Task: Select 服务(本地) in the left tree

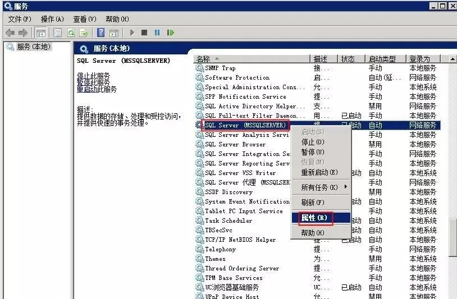Action: (34, 47)
